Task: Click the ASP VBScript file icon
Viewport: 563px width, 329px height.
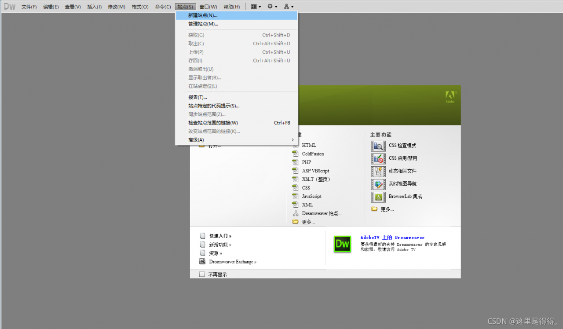Action: (296, 171)
